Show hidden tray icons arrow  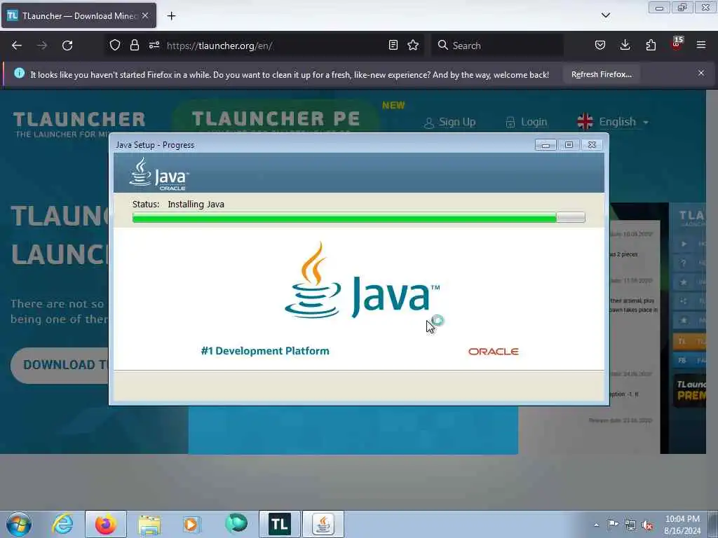[x=596, y=525]
